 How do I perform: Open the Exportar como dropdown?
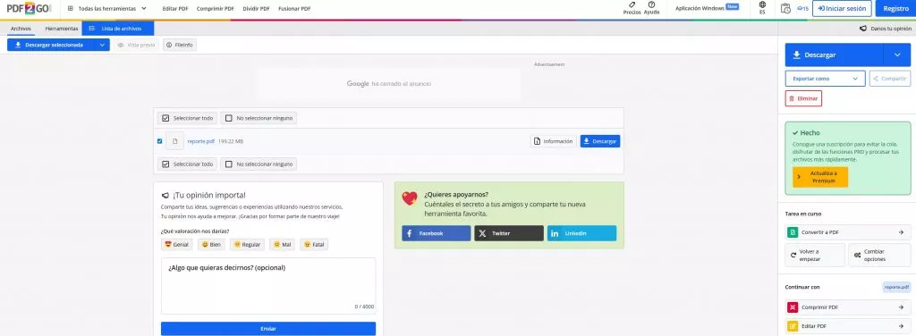tap(825, 78)
